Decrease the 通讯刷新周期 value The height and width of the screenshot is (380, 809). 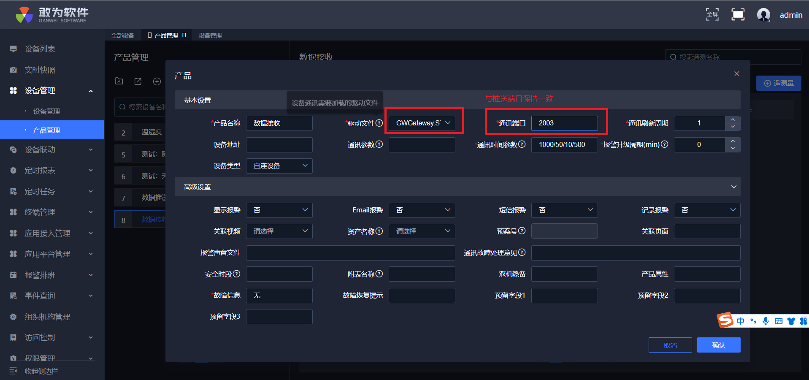(x=733, y=127)
